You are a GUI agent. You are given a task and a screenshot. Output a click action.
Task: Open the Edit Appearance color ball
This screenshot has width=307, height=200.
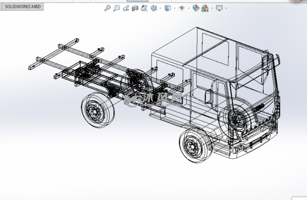tap(195, 8)
